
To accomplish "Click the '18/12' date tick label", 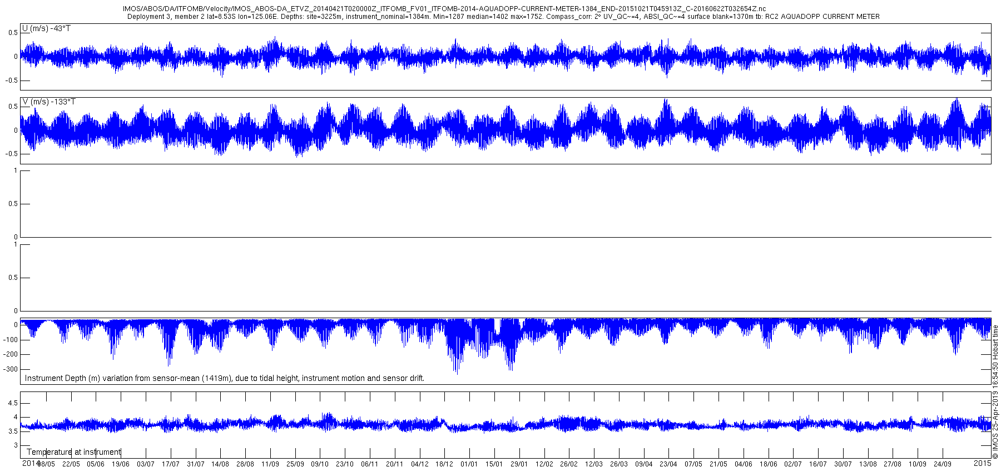I will (x=444, y=464).
